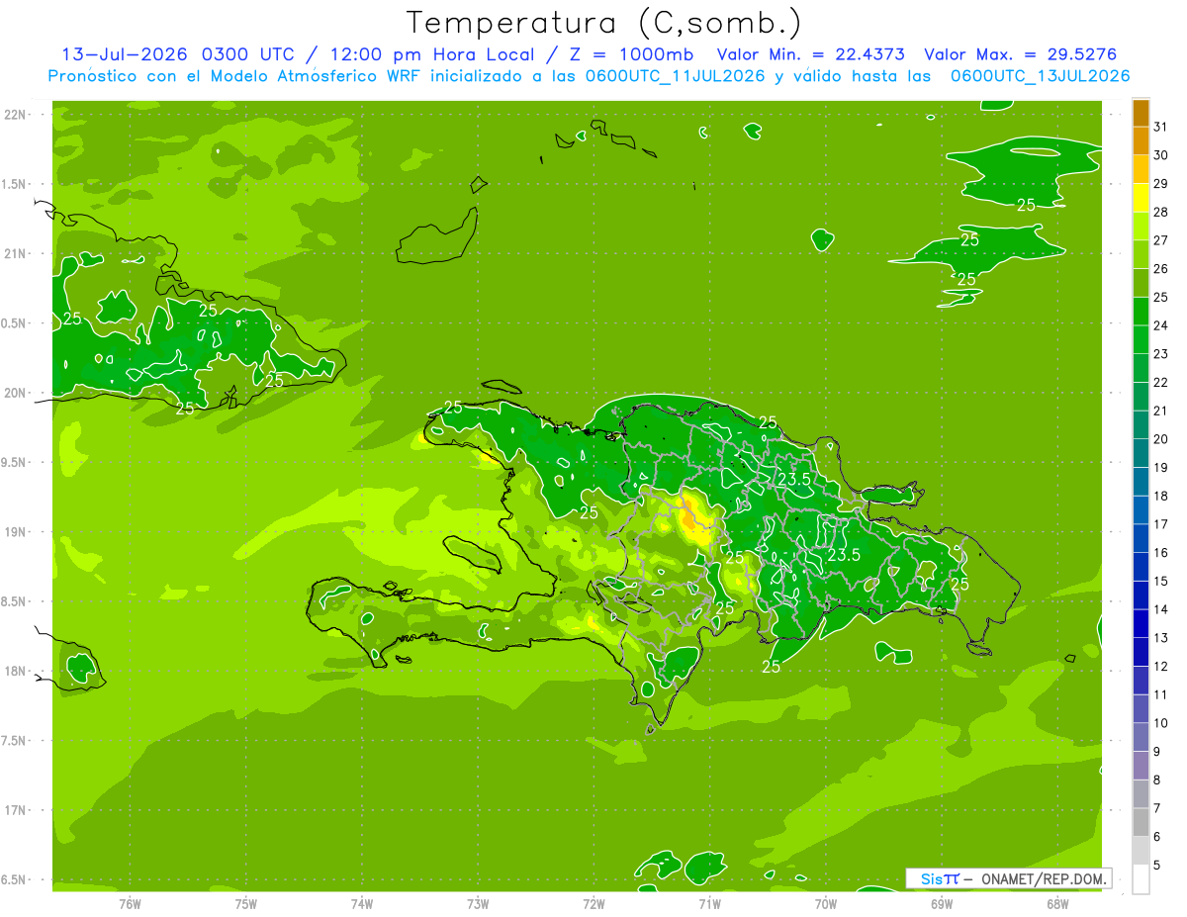This screenshot has height=917, width=1187.
Task: Click the Z = 1000mb level text
Action: coord(626,54)
